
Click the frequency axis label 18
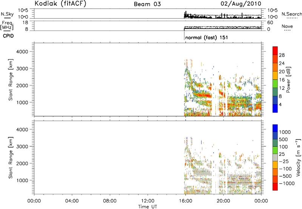pos(25,23)
